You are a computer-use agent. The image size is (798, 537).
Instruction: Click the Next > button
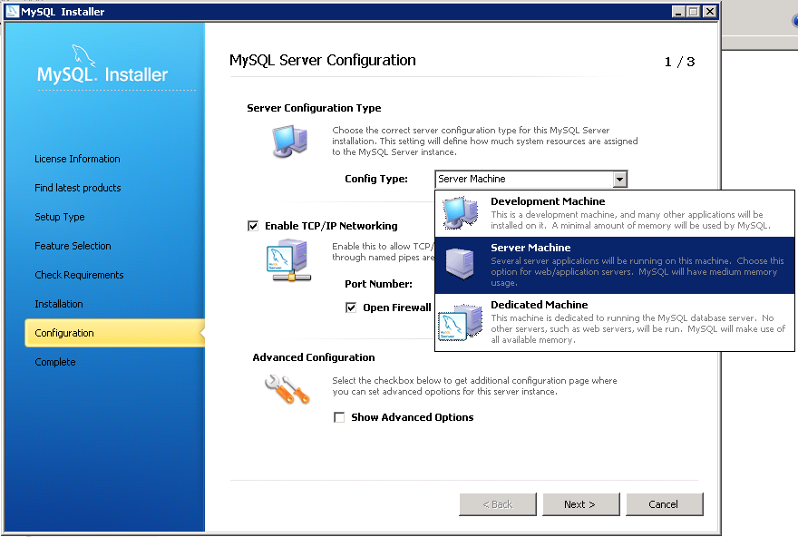coord(580,504)
